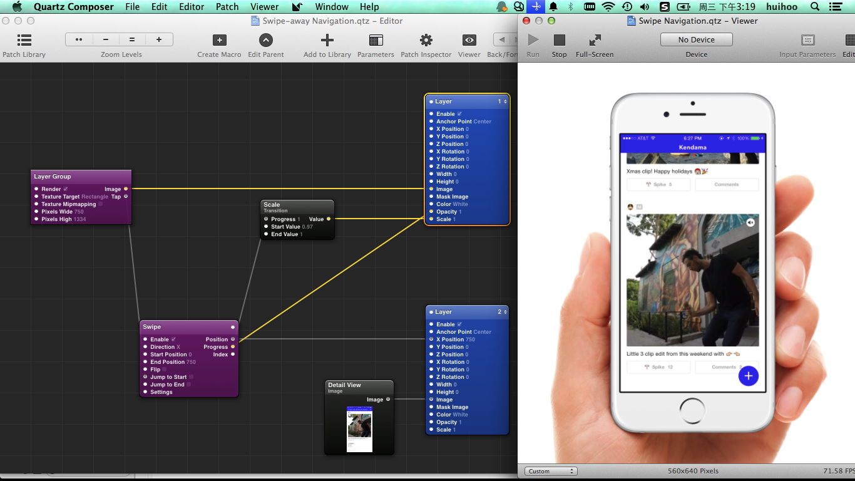Viewport: 855px width, 481px height.
Task: Open the Viewer menu in the menu bar
Action: click(x=265, y=7)
